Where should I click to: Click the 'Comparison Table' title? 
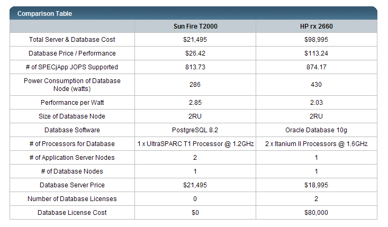click(44, 14)
